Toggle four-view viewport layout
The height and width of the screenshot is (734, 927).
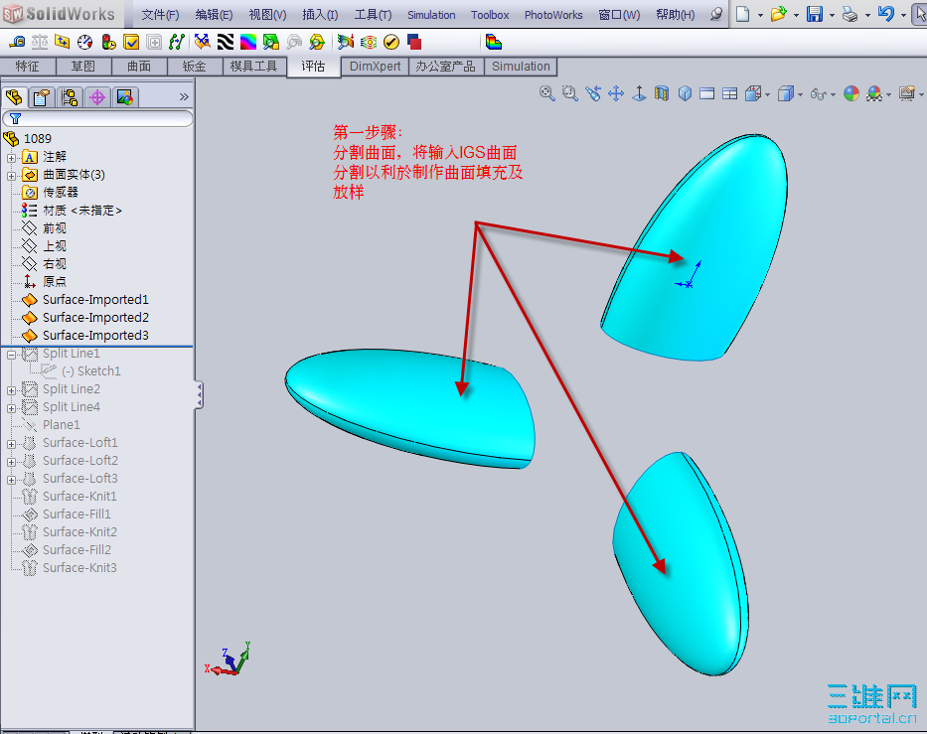point(730,93)
